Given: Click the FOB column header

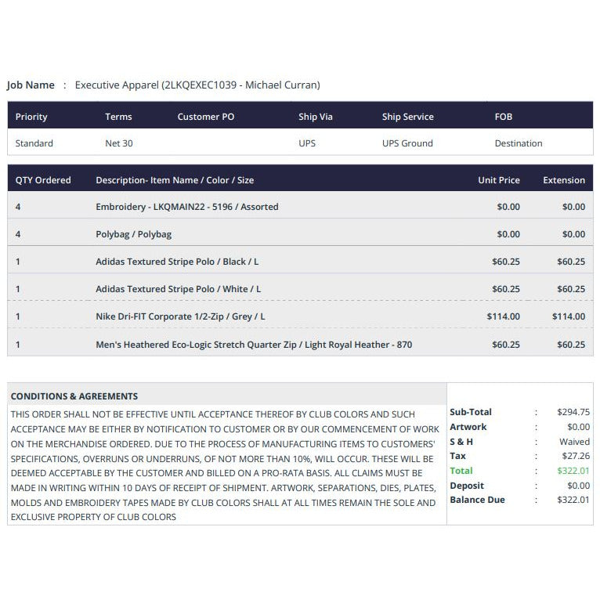Looking at the screenshot, I should click(503, 117).
